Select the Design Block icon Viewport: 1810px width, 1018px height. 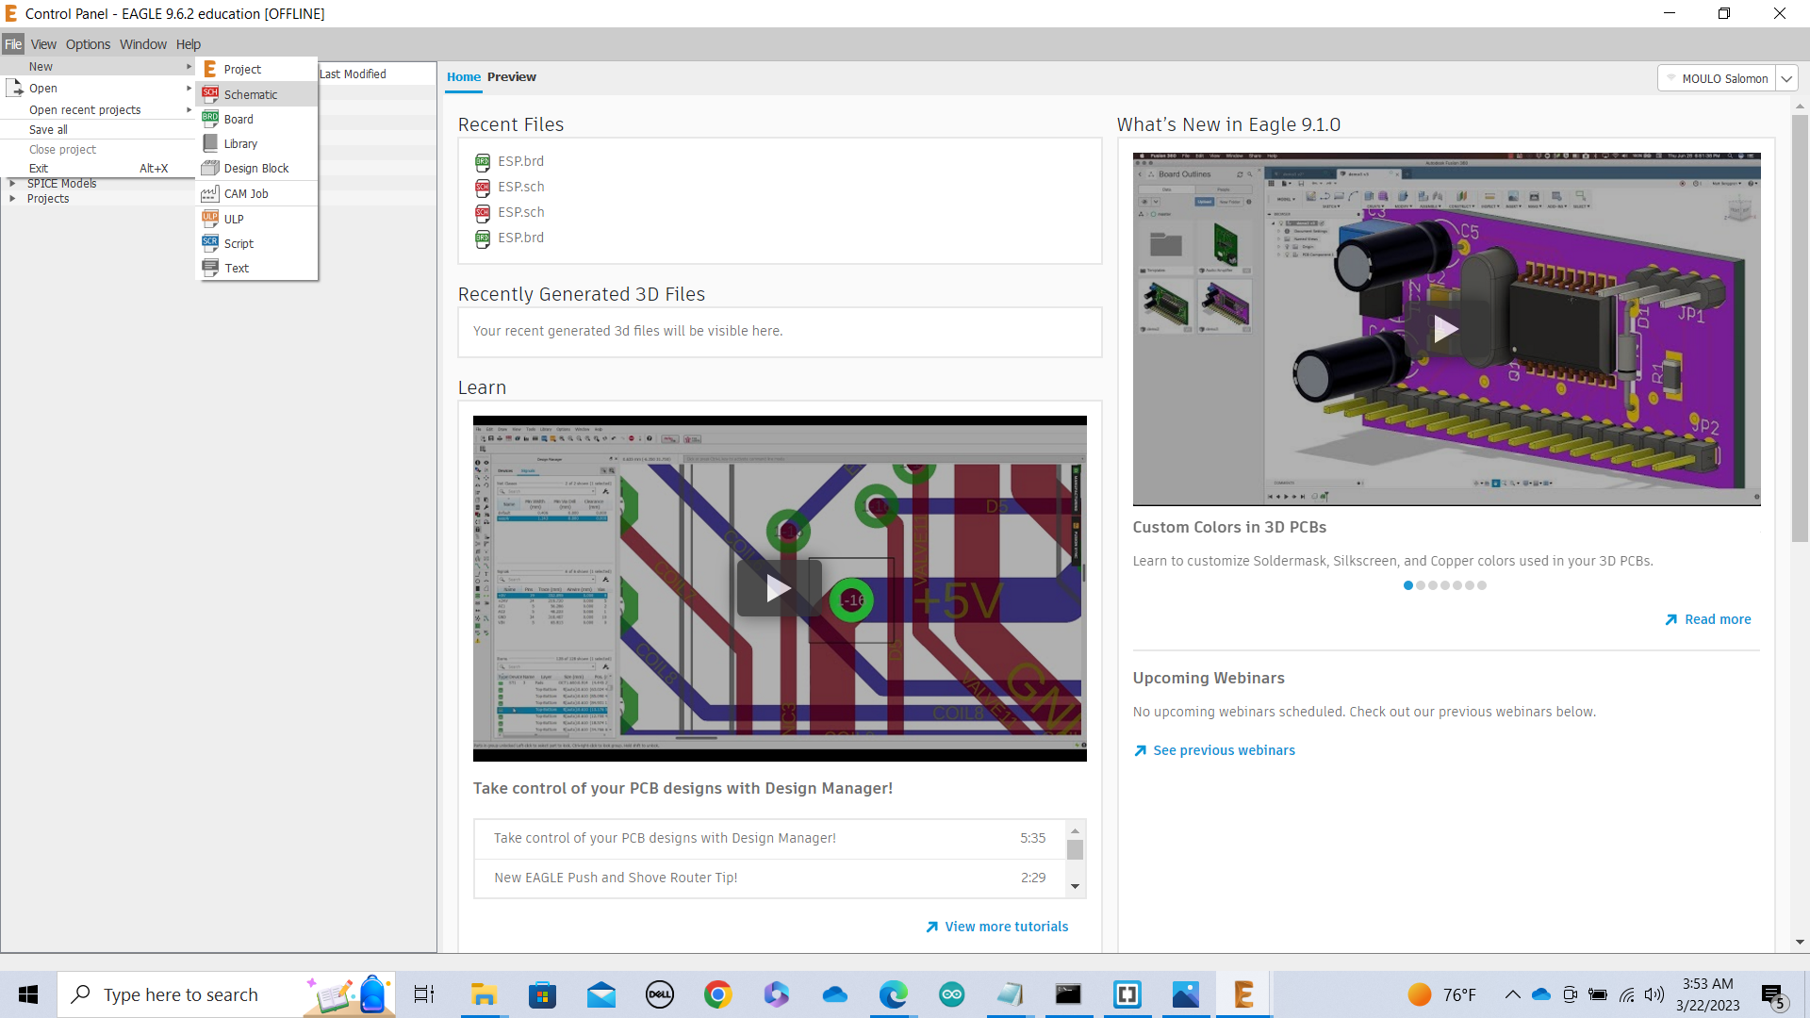(210, 168)
